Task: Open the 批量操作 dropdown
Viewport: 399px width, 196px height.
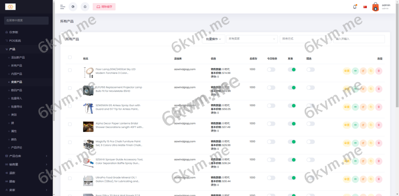Action: 213,39
